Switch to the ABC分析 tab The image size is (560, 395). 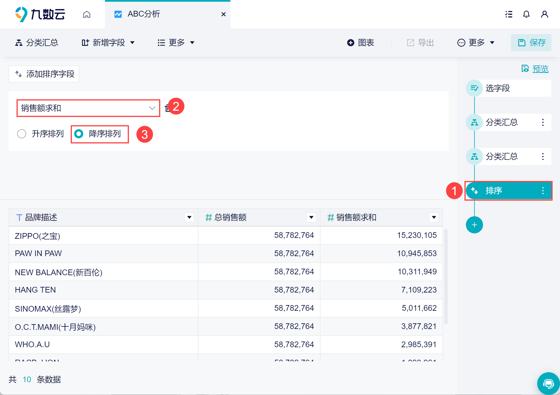click(x=144, y=14)
